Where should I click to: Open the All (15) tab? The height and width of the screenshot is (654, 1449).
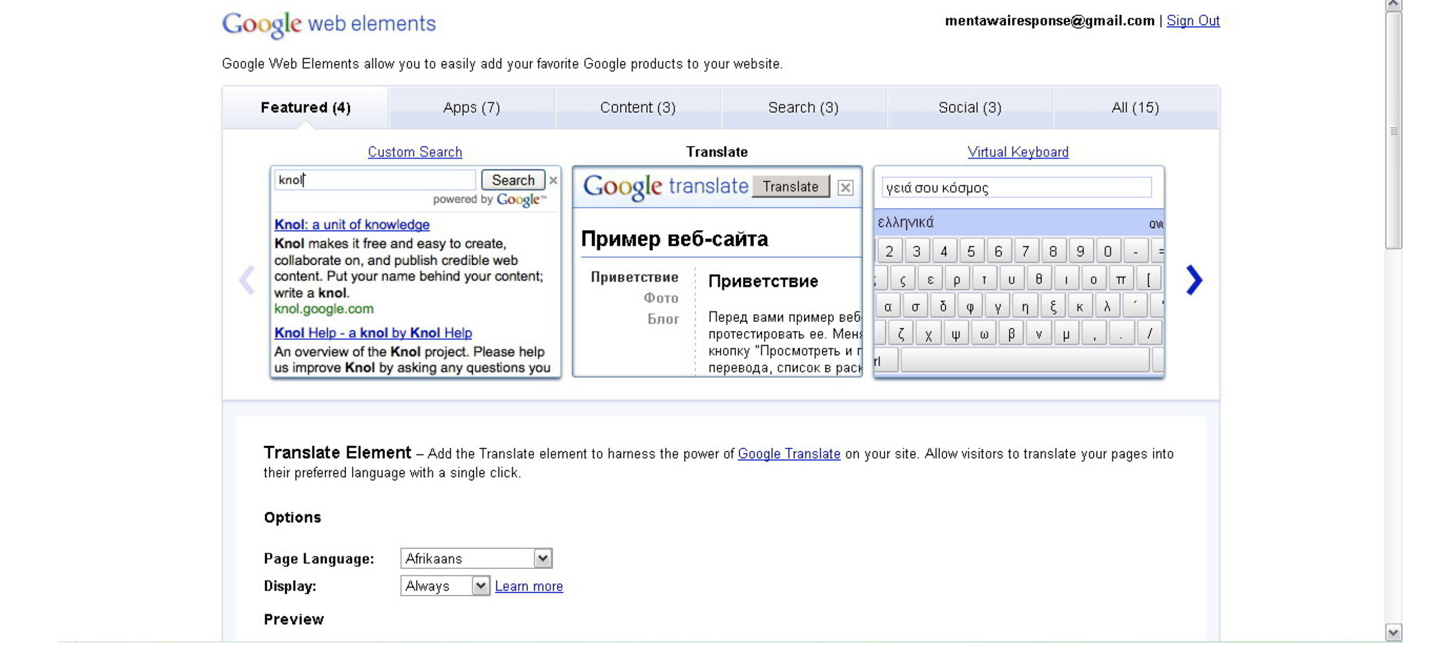pos(1135,108)
